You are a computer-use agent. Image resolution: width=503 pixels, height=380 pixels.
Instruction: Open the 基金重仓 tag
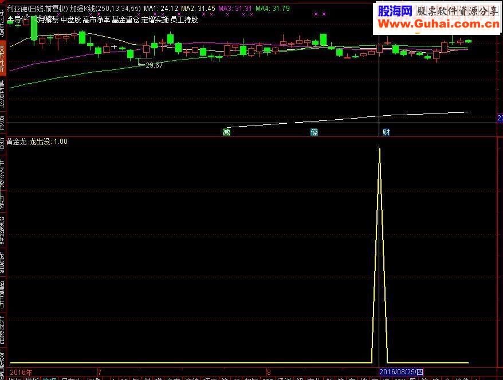pos(125,20)
